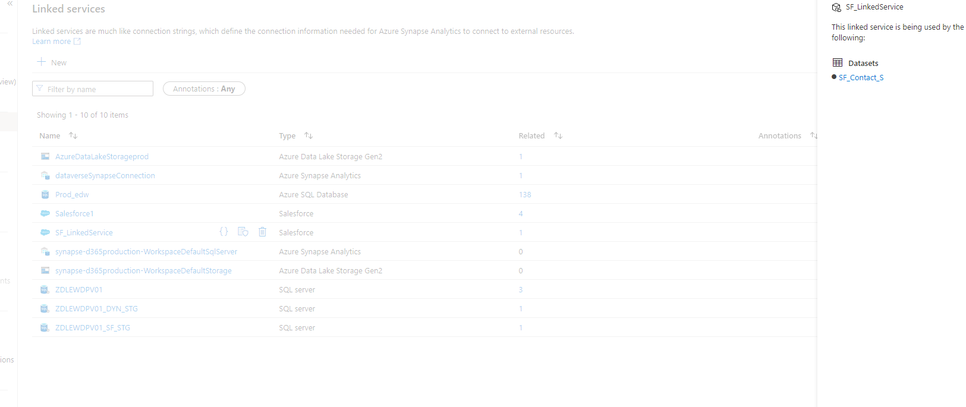Screen dimensions: 966x407
Task: Show 4 related items for Salesforce1
Action: coord(521,213)
